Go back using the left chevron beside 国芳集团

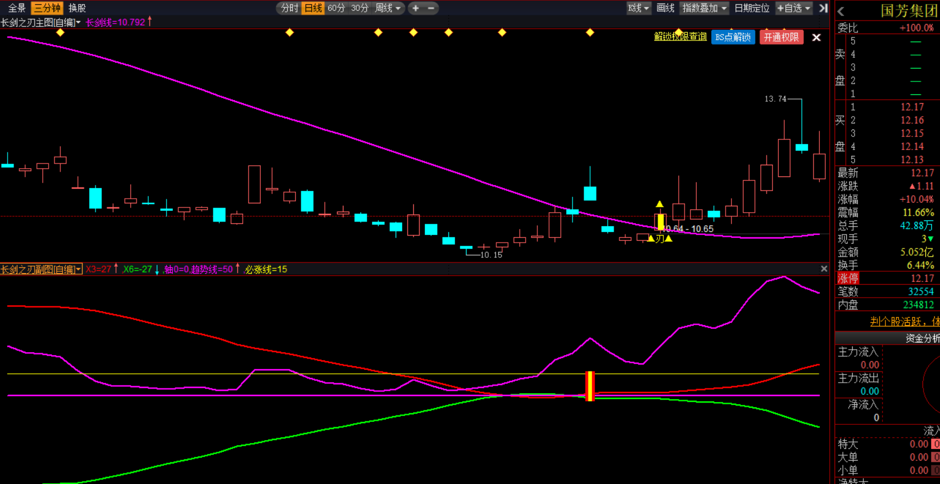[841, 11]
